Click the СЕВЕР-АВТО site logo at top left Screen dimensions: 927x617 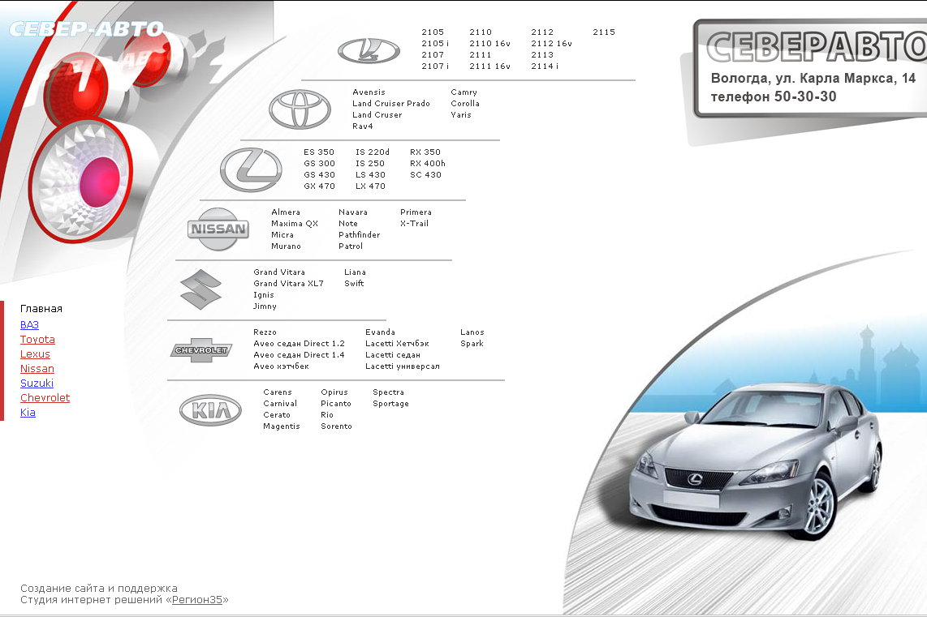[x=86, y=29]
